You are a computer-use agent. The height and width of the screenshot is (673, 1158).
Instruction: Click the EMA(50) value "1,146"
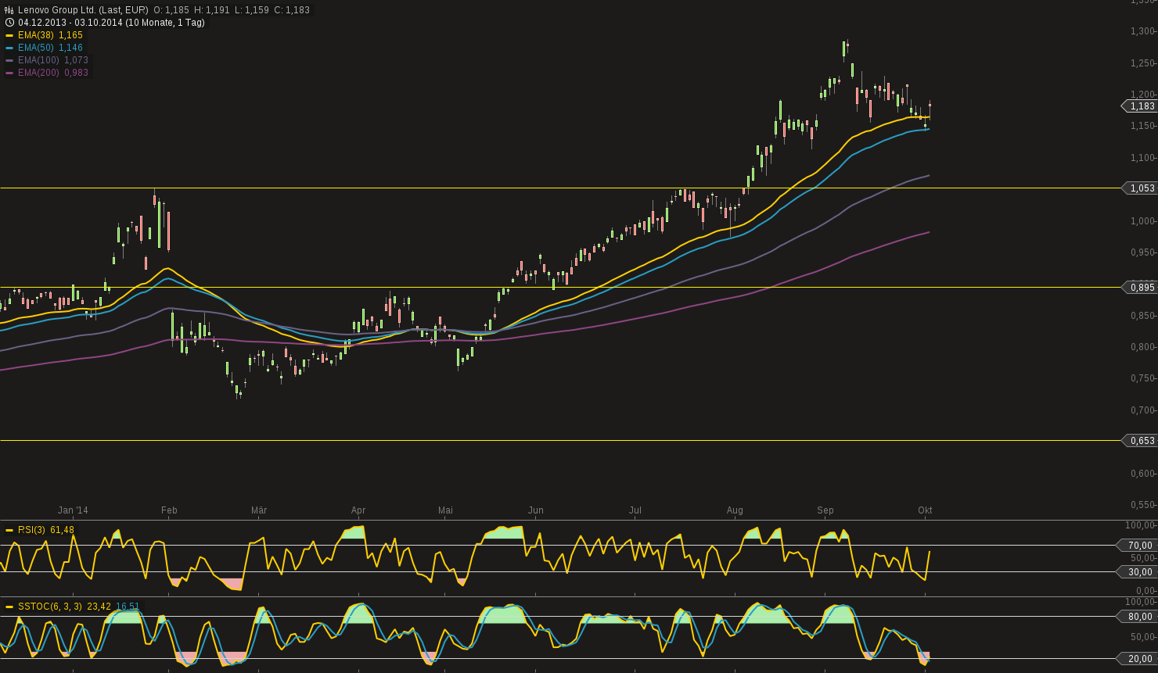click(70, 48)
